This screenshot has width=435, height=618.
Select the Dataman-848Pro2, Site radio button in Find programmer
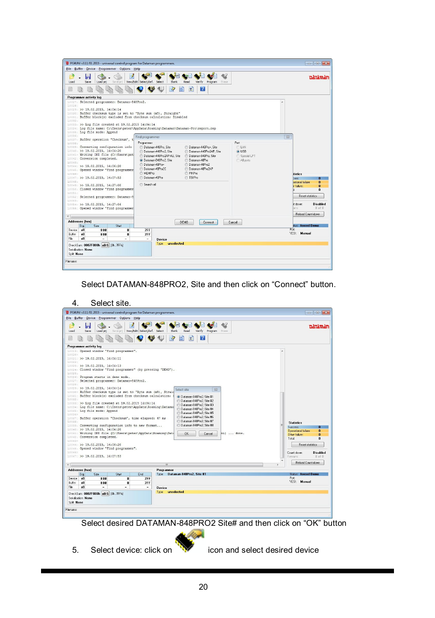pos(141,160)
